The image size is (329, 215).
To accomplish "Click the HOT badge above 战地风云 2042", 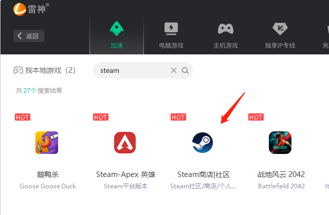I will coord(256,117).
